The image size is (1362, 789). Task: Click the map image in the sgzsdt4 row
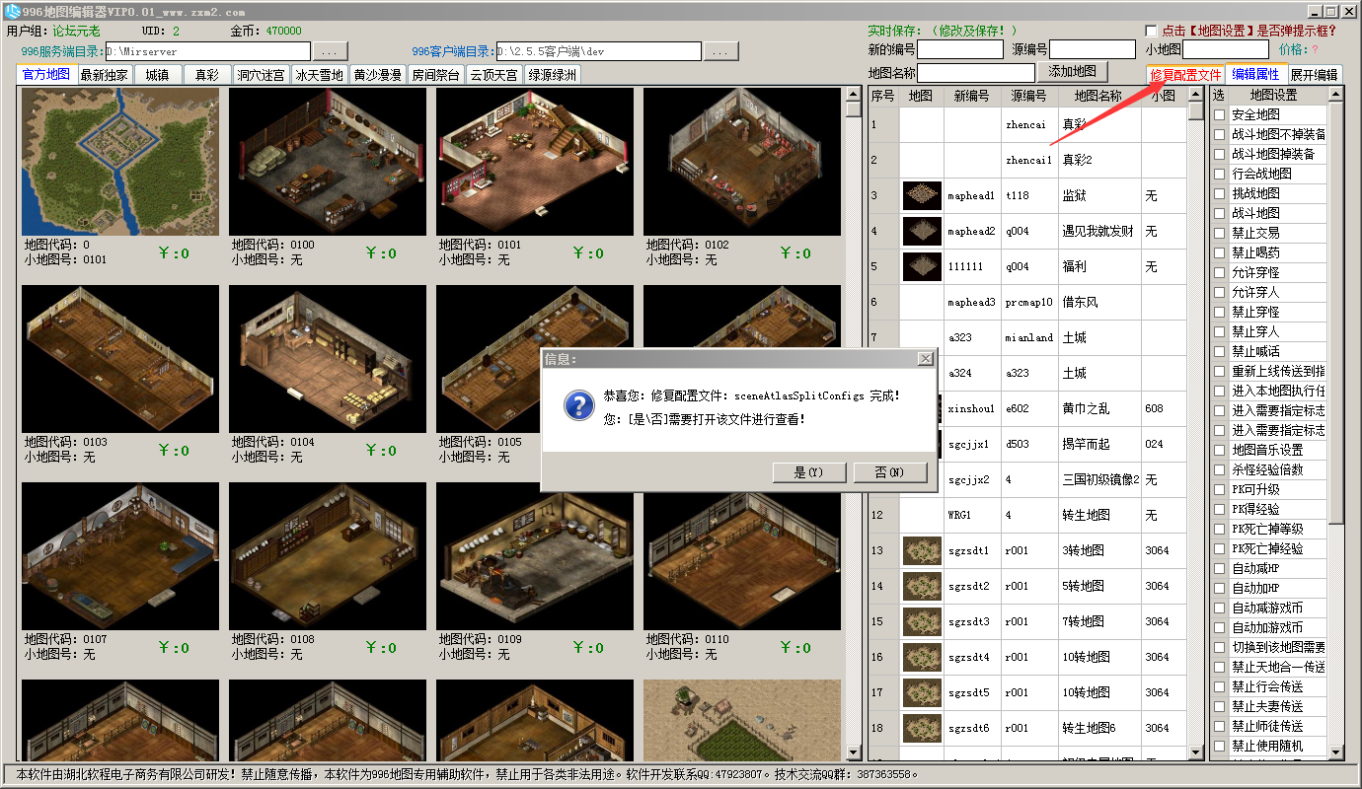[922, 657]
